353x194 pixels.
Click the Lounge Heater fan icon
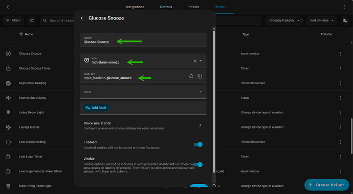click(x=8, y=127)
